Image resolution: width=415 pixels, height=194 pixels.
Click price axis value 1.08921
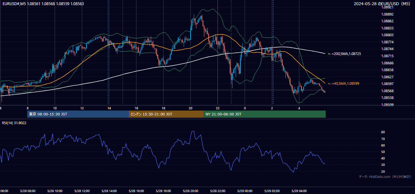(388, 7)
